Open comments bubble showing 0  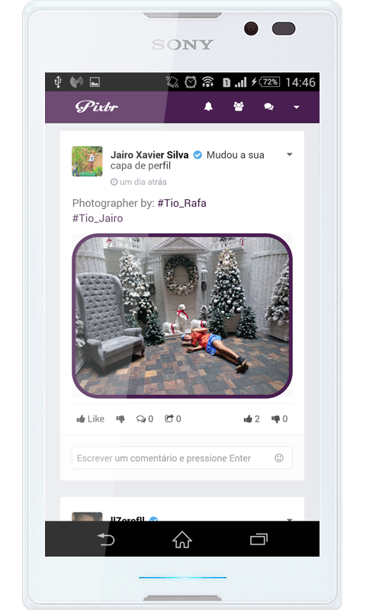tap(145, 419)
